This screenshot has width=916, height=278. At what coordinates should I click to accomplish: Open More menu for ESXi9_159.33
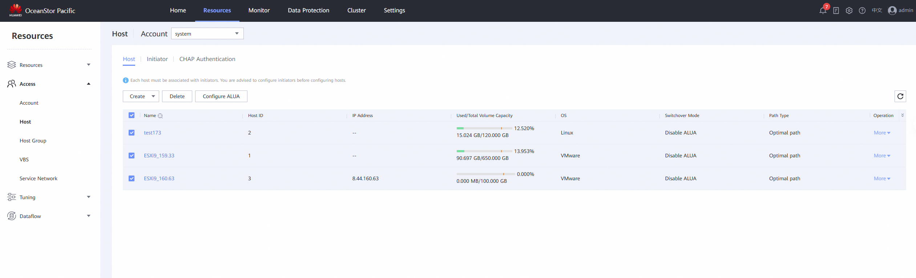pyautogui.click(x=882, y=156)
